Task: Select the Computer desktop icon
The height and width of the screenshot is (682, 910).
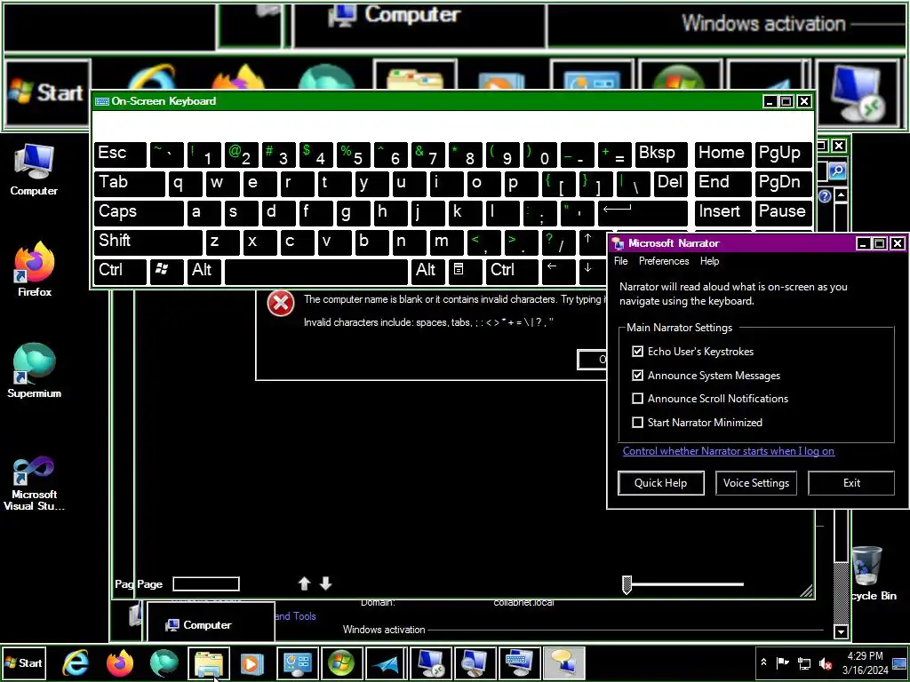Action: click(x=34, y=170)
